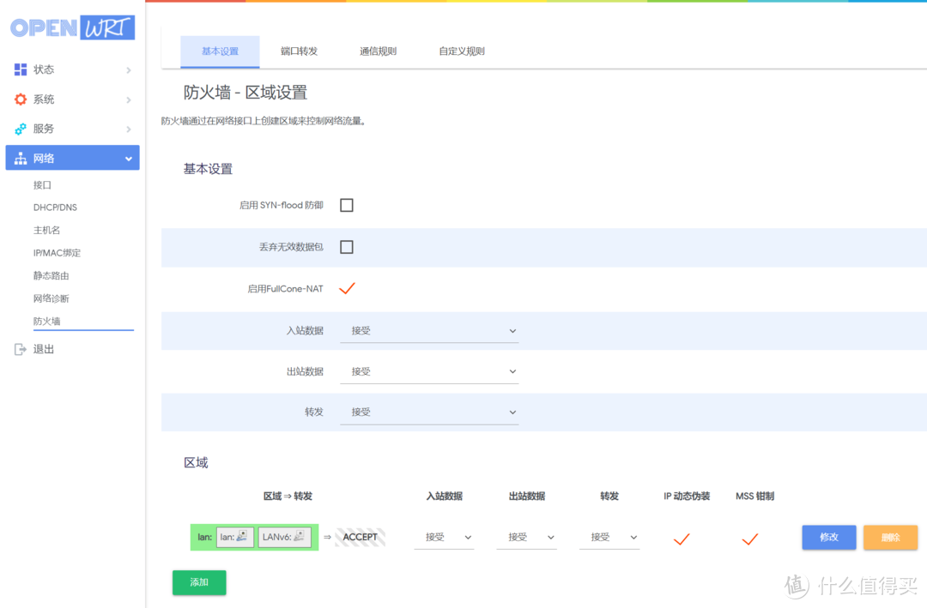Click the 状态 (Status) sidebar icon
927x608 pixels.
point(19,69)
